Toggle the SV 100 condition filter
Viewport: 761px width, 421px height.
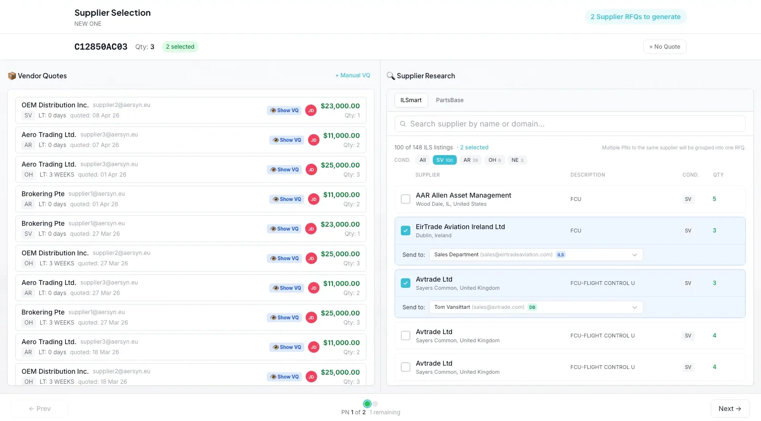(x=444, y=160)
